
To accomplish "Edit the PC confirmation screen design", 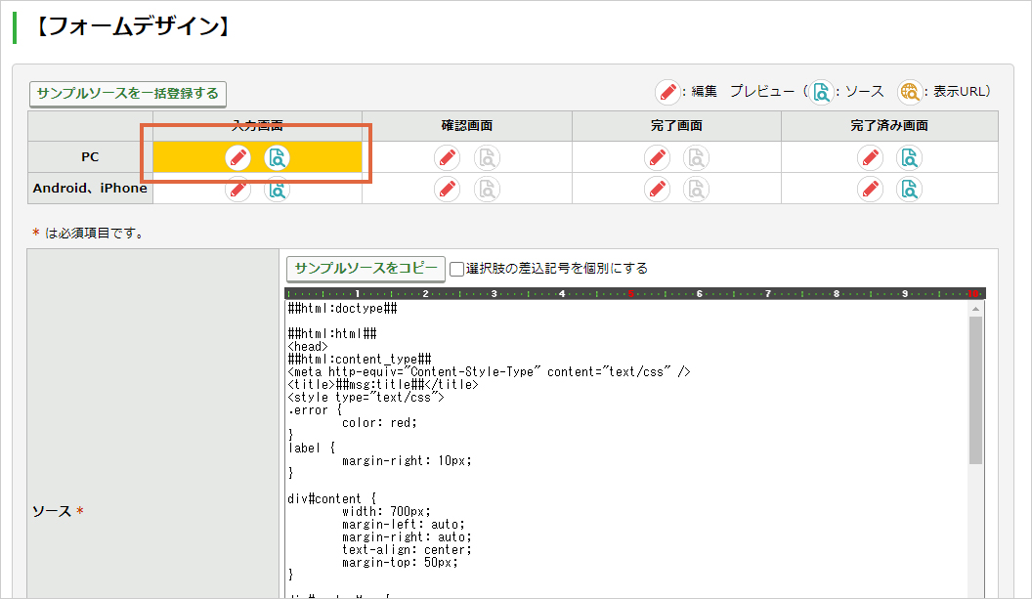I will (448, 158).
